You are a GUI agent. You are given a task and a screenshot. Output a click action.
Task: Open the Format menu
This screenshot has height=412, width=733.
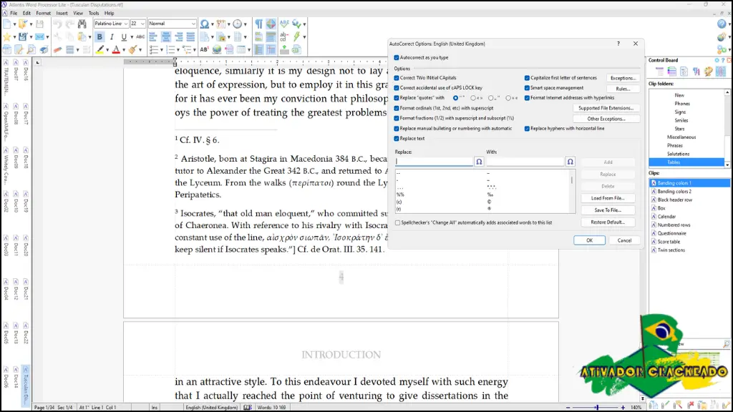[x=44, y=13]
